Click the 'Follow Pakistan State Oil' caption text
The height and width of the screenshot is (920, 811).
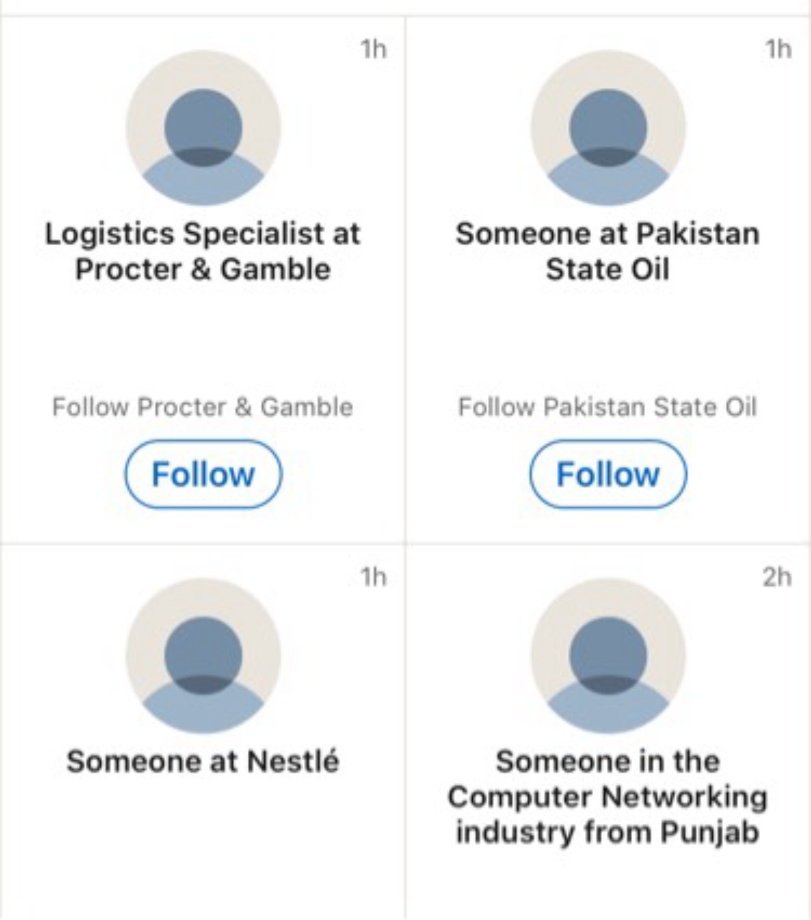[x=608, y=407]
